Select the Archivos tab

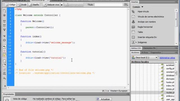click(x=135, y=52)
